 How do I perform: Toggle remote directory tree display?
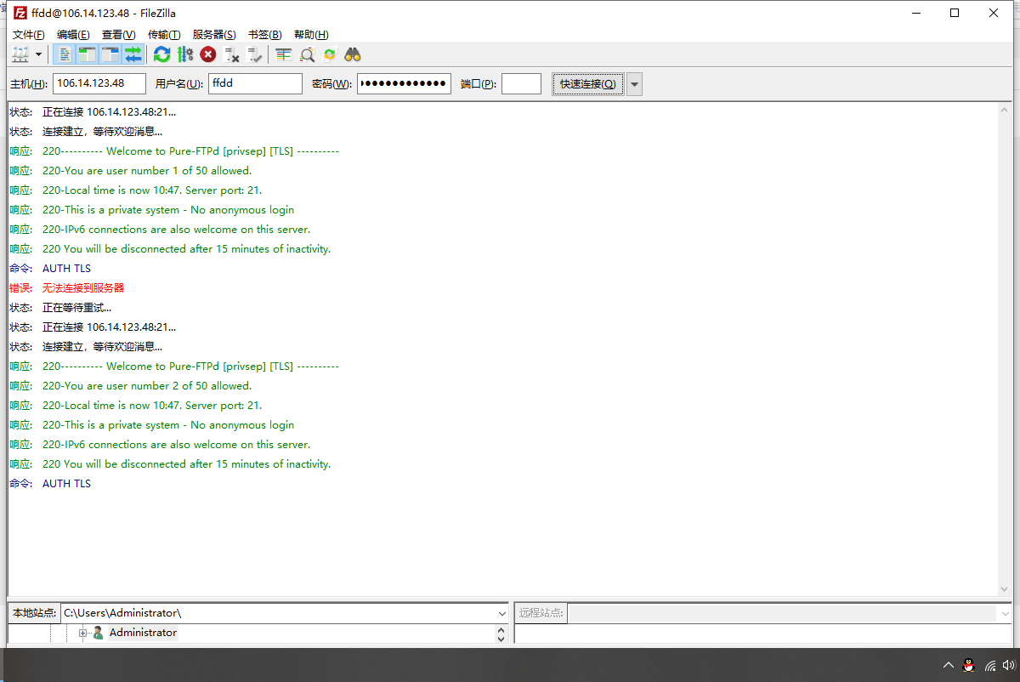click(x=110, y=54)
